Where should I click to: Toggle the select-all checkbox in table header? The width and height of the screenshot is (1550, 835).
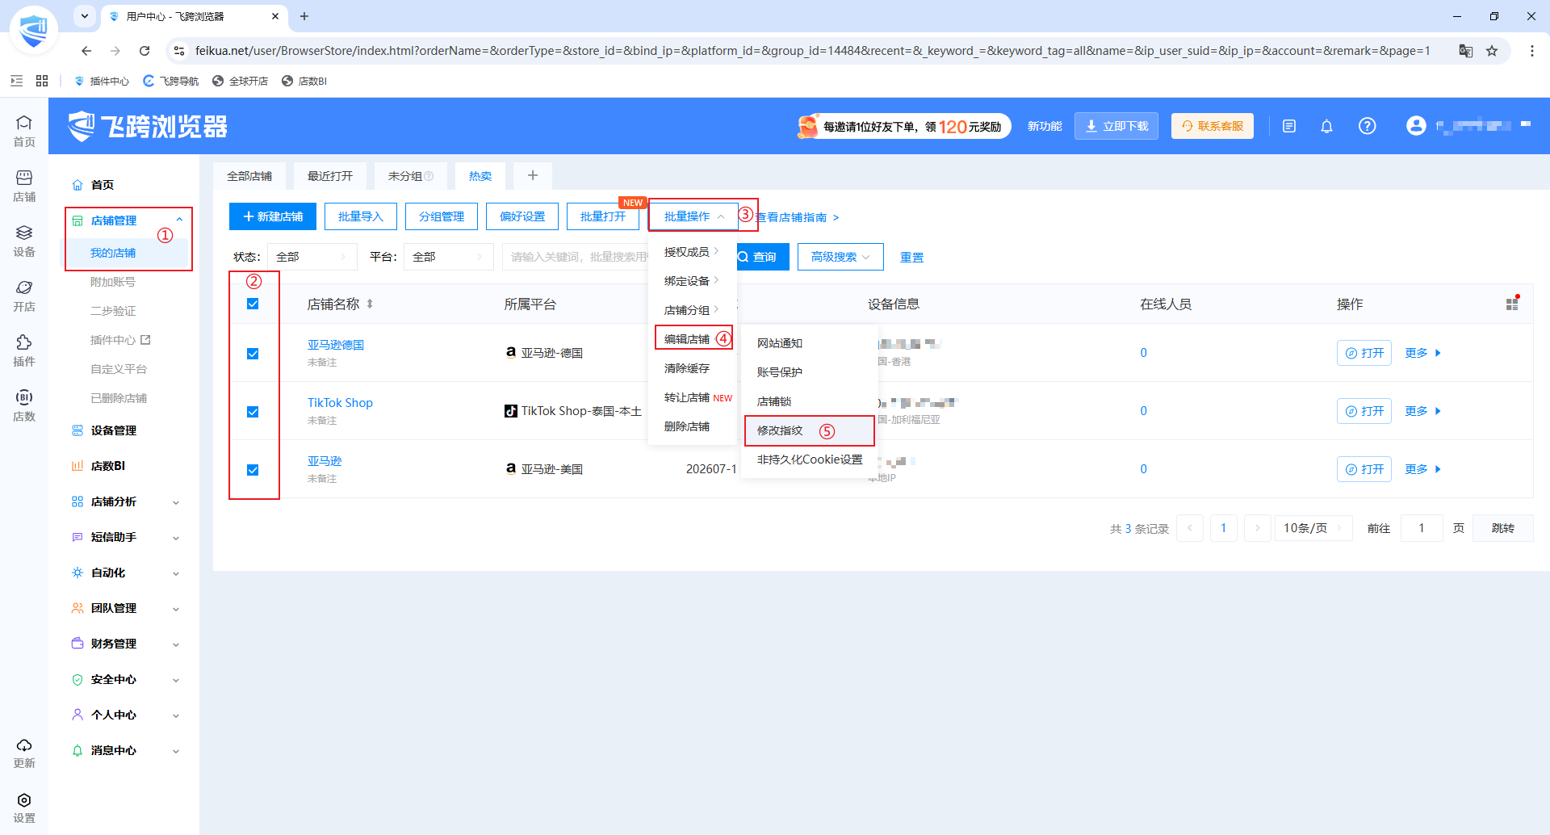[253, 304]
